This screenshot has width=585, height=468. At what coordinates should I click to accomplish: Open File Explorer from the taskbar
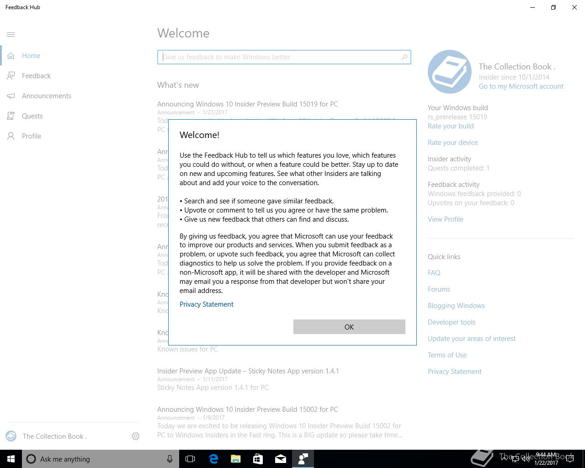click(235, 459)
